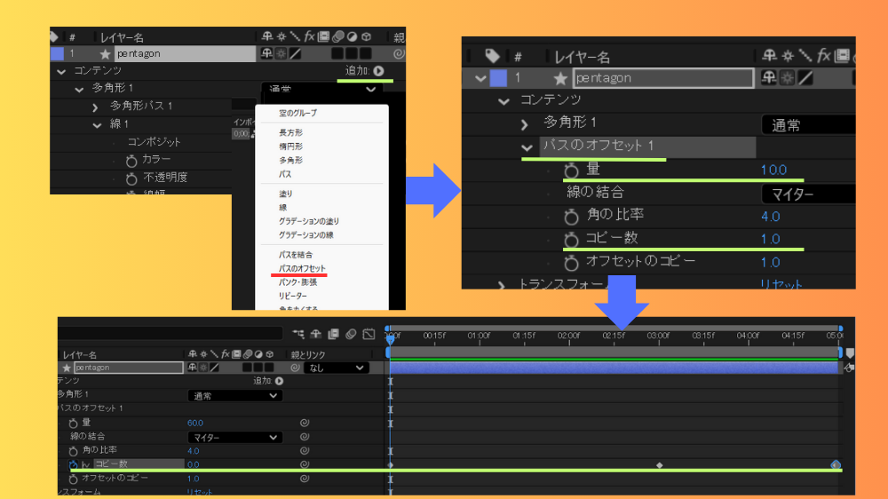The height and width of the screenshot is (499, 888).
Task: Enable stopwatch for カラー in top-left panel
Action: coord(131,160)
